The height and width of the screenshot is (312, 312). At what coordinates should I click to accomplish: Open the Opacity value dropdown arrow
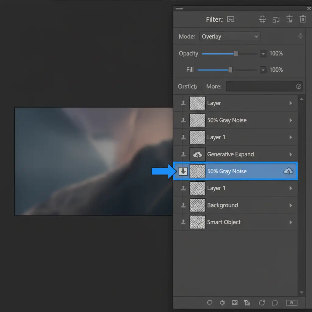pyautogui.click(x=263, y=54)
